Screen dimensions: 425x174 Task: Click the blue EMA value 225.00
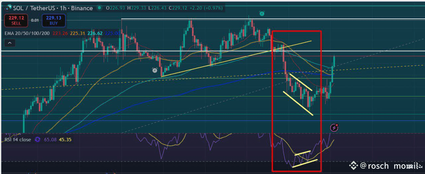tap(112, 33)
